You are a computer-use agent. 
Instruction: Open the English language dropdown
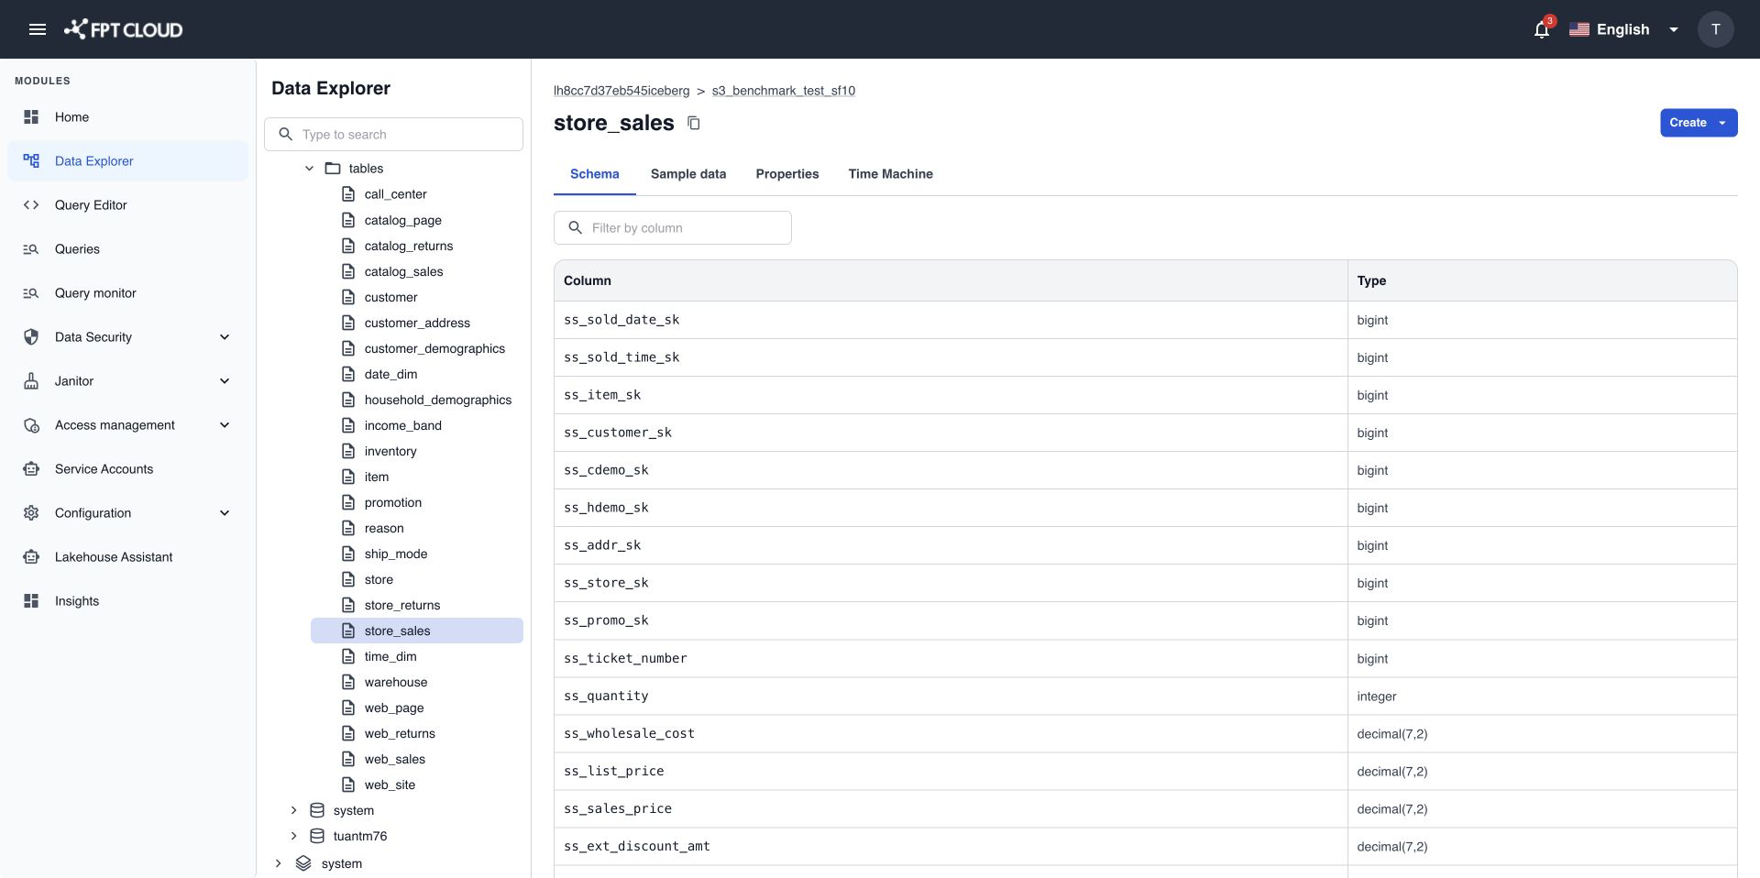click(x=1623, y=29)
